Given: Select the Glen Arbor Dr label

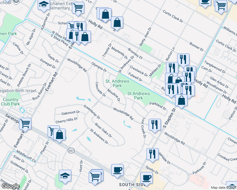Looking at the screenshot, I should [x=219, y=82].
